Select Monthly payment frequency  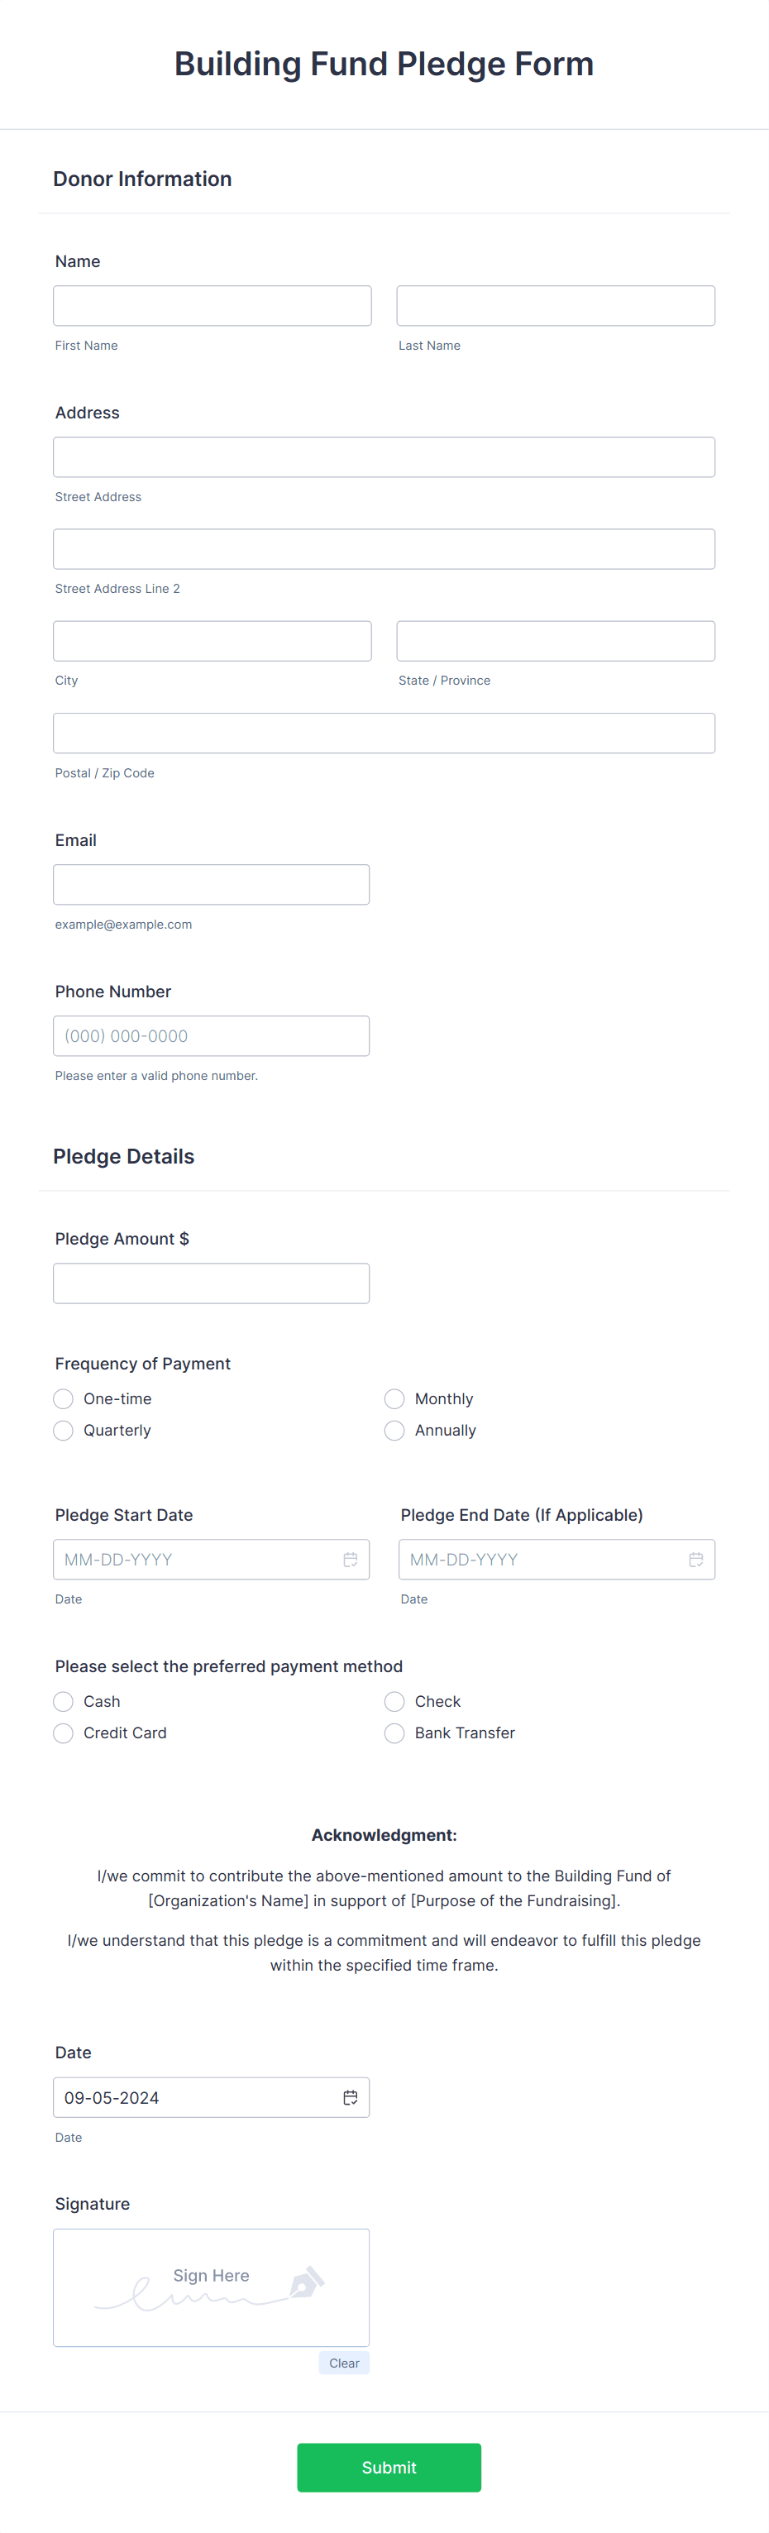coord(394,1398)
